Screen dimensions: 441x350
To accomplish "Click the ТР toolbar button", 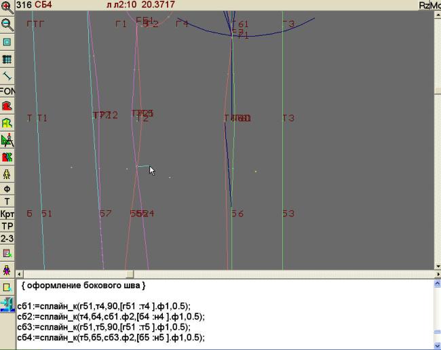I will tap(7, 226).
